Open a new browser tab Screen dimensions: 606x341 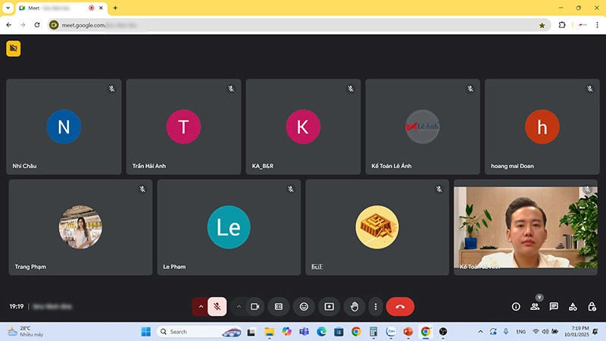click(x=115, y=8)
